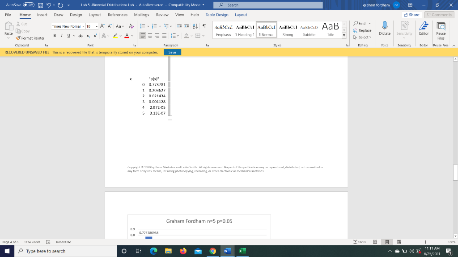Expand the bullet list options
The height and width of the screenshot is (257, 458).
pos(148,26)
